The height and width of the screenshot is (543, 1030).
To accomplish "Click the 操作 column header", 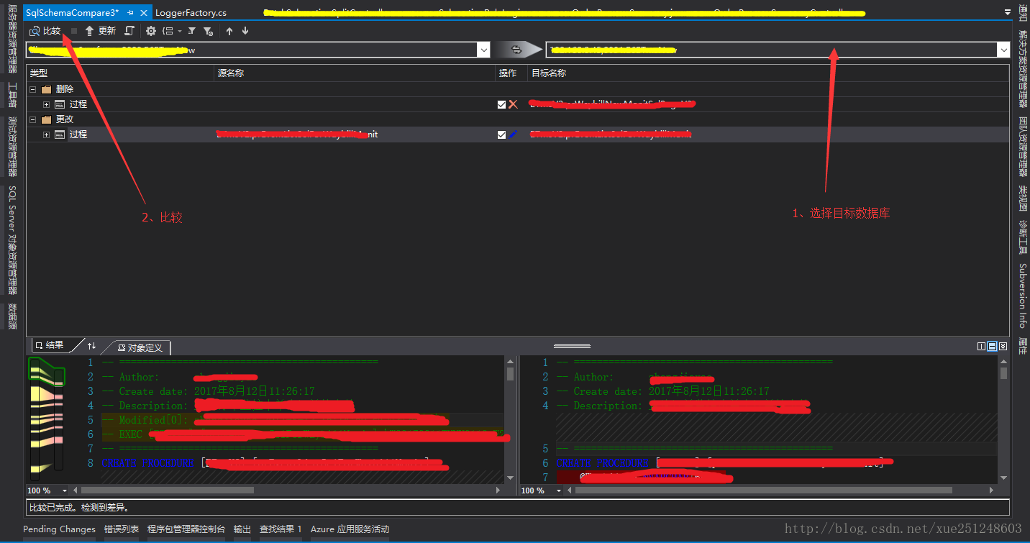I will (511, 73).
